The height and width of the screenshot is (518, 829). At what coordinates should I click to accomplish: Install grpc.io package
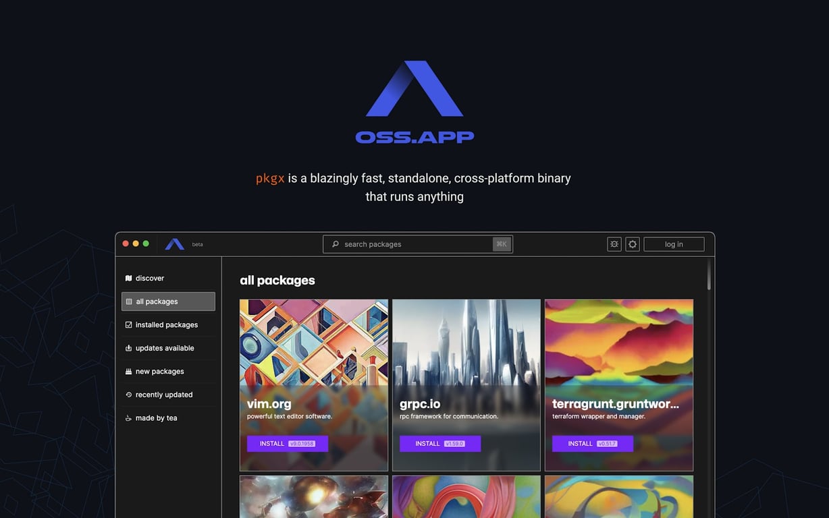point(440,444)
